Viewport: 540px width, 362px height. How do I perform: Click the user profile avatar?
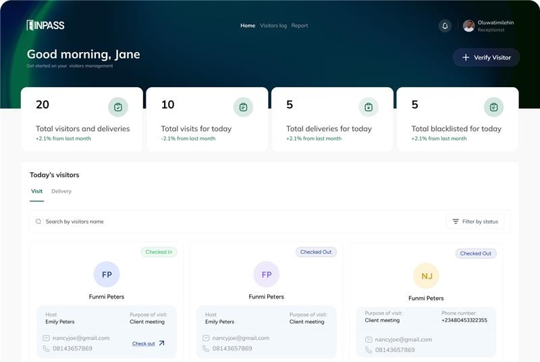(468, 26)
